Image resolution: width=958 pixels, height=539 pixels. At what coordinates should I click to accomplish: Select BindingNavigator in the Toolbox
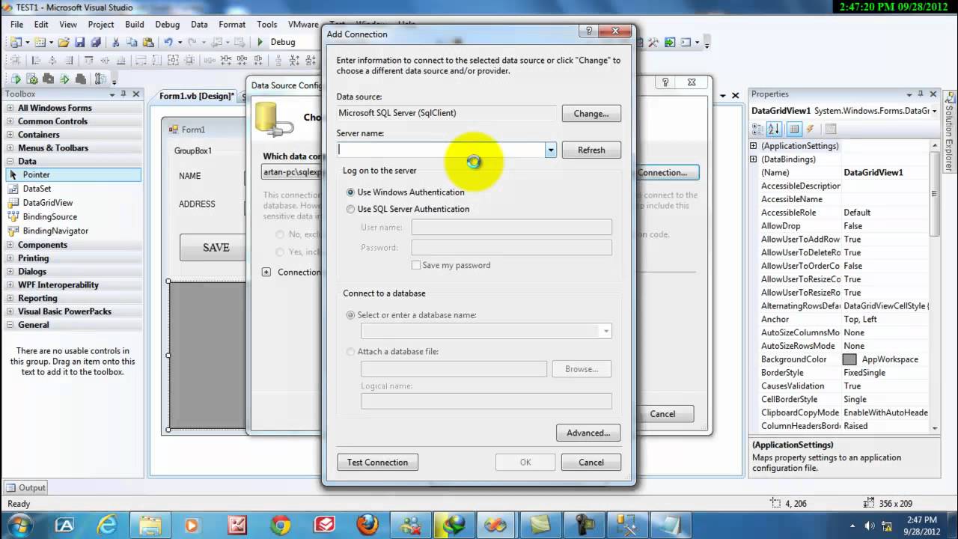coord(73,231)
